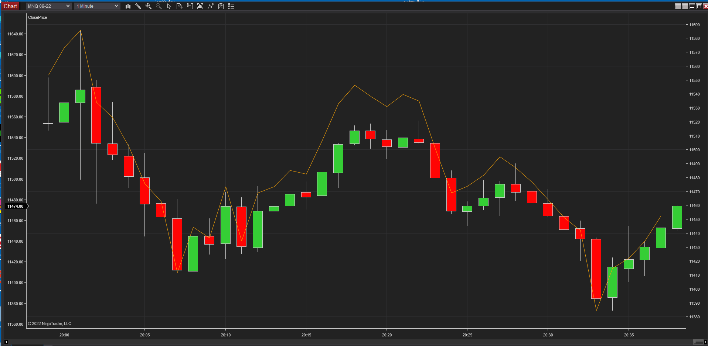Click the 20:35 time axis label
The height and width of the screenshot is (346, 708).
pyautogui.click(x=629, y=335)
